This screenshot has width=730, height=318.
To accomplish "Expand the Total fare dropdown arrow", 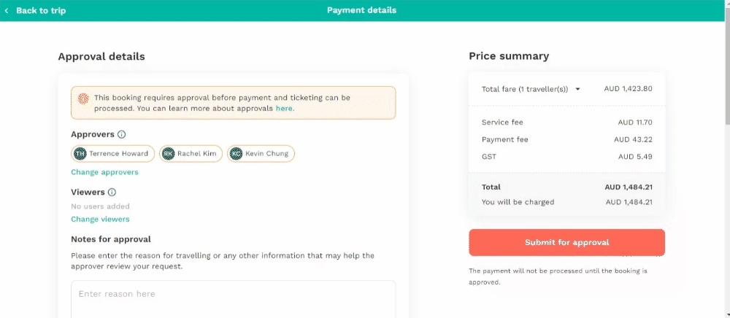I will click(x=577, y=89).
